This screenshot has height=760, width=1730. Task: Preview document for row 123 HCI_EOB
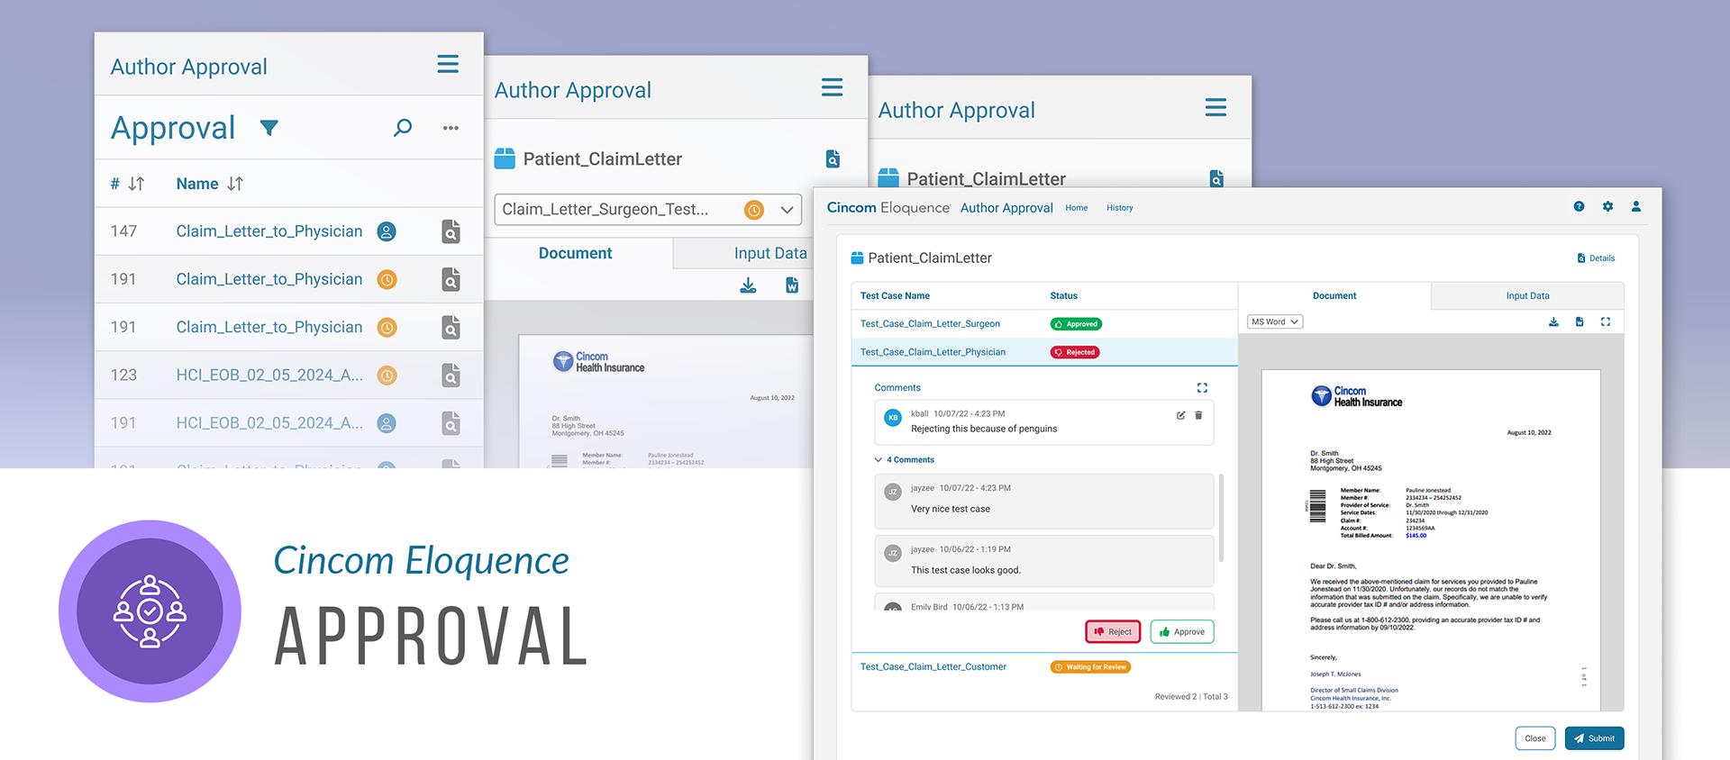[x=451, y=375]
